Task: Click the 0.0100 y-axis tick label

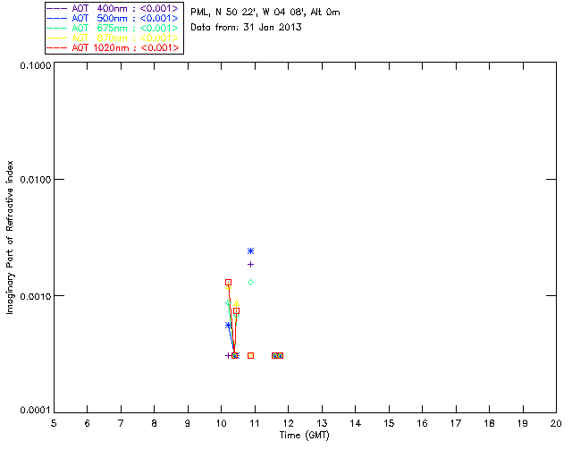Action: (x=35, y=180)
